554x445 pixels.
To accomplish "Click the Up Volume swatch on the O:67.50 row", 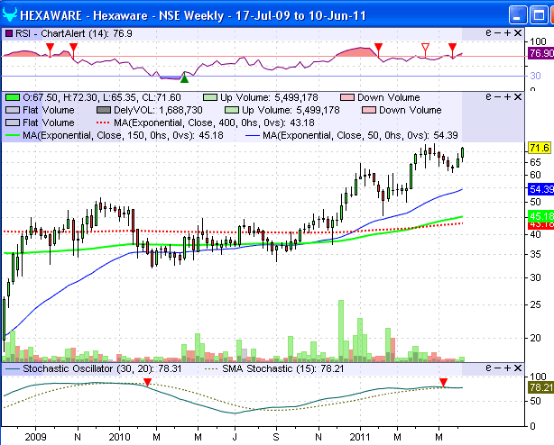I will coord(210,97).
